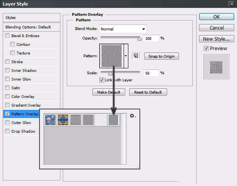Choose the light white paper pattern swatch
Viewport: 237px width, 186px height.
point(101,120)
